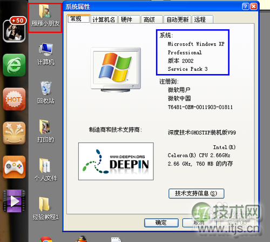
Task: Click the 取消 button
Action: (x=199, y=223)
